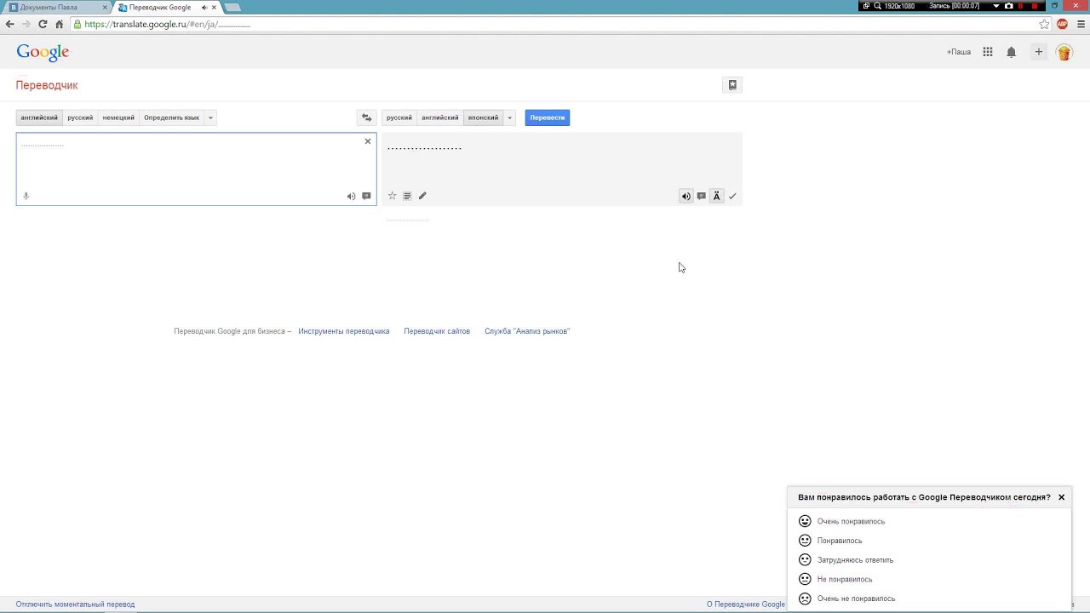
Task: Click Отключить моментальный перевод link
Action: [x=75, y=604]
